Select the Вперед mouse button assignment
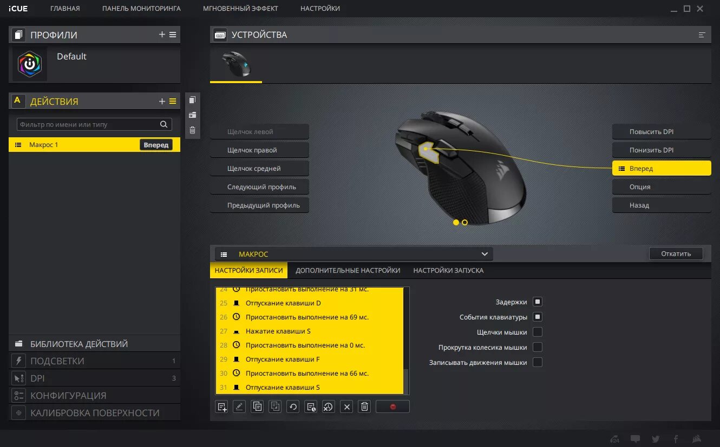 pyautogui.click(x=662, y=168)
